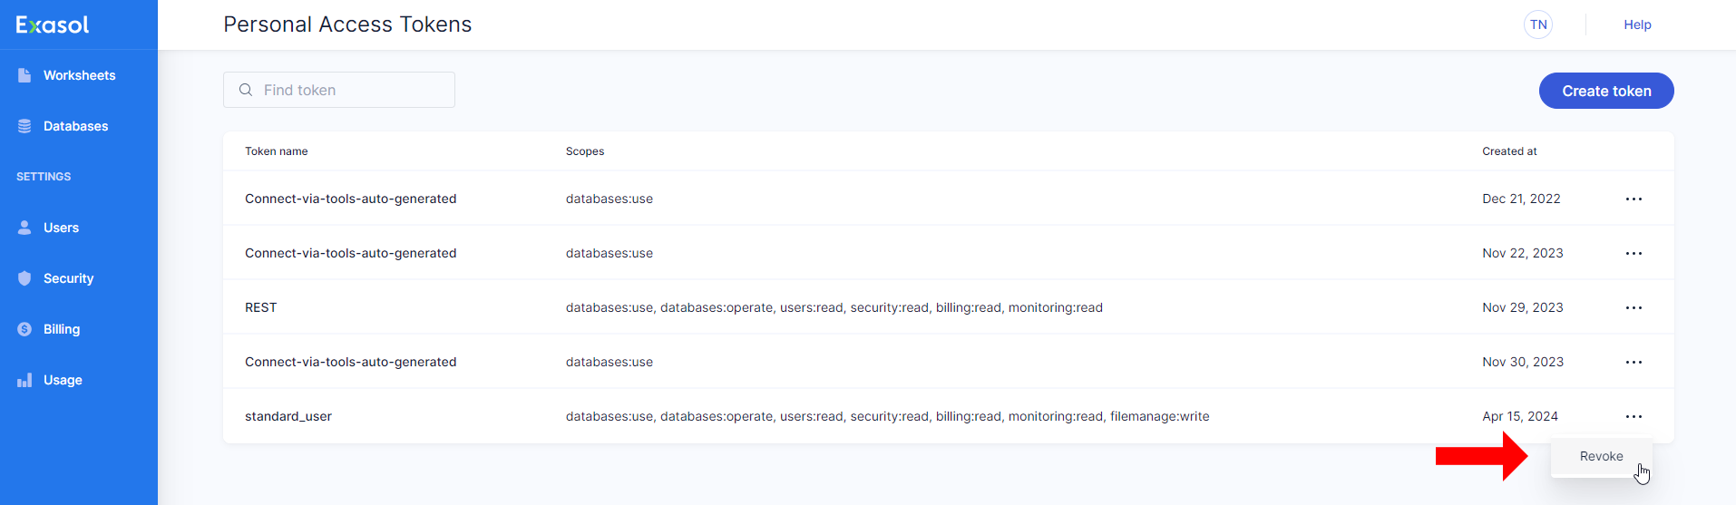Open the standard_user token actions menu

coord(1634,416)
